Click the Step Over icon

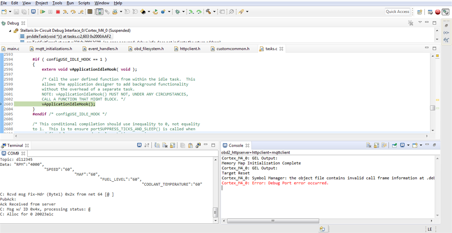(73, 12)
